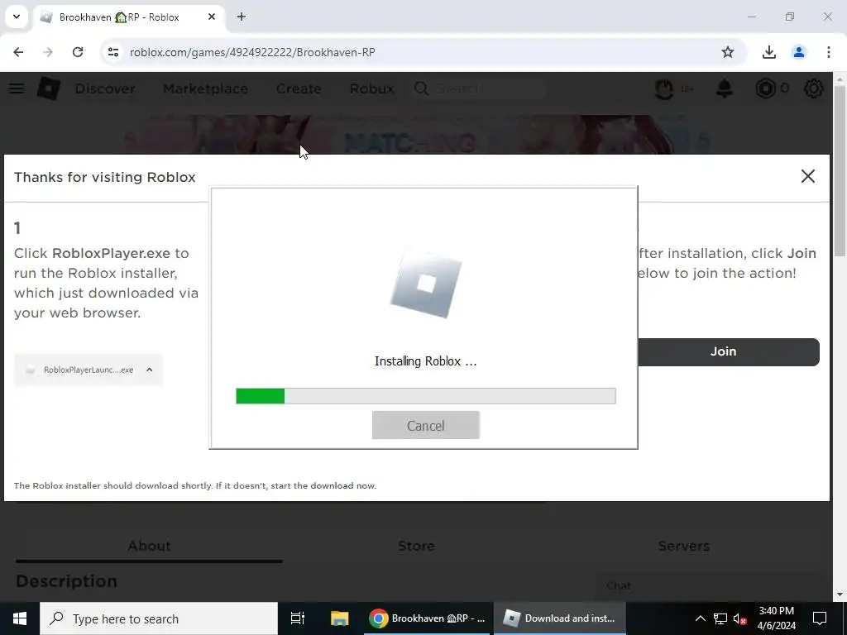Click the Join button

[x=728, y=351]
